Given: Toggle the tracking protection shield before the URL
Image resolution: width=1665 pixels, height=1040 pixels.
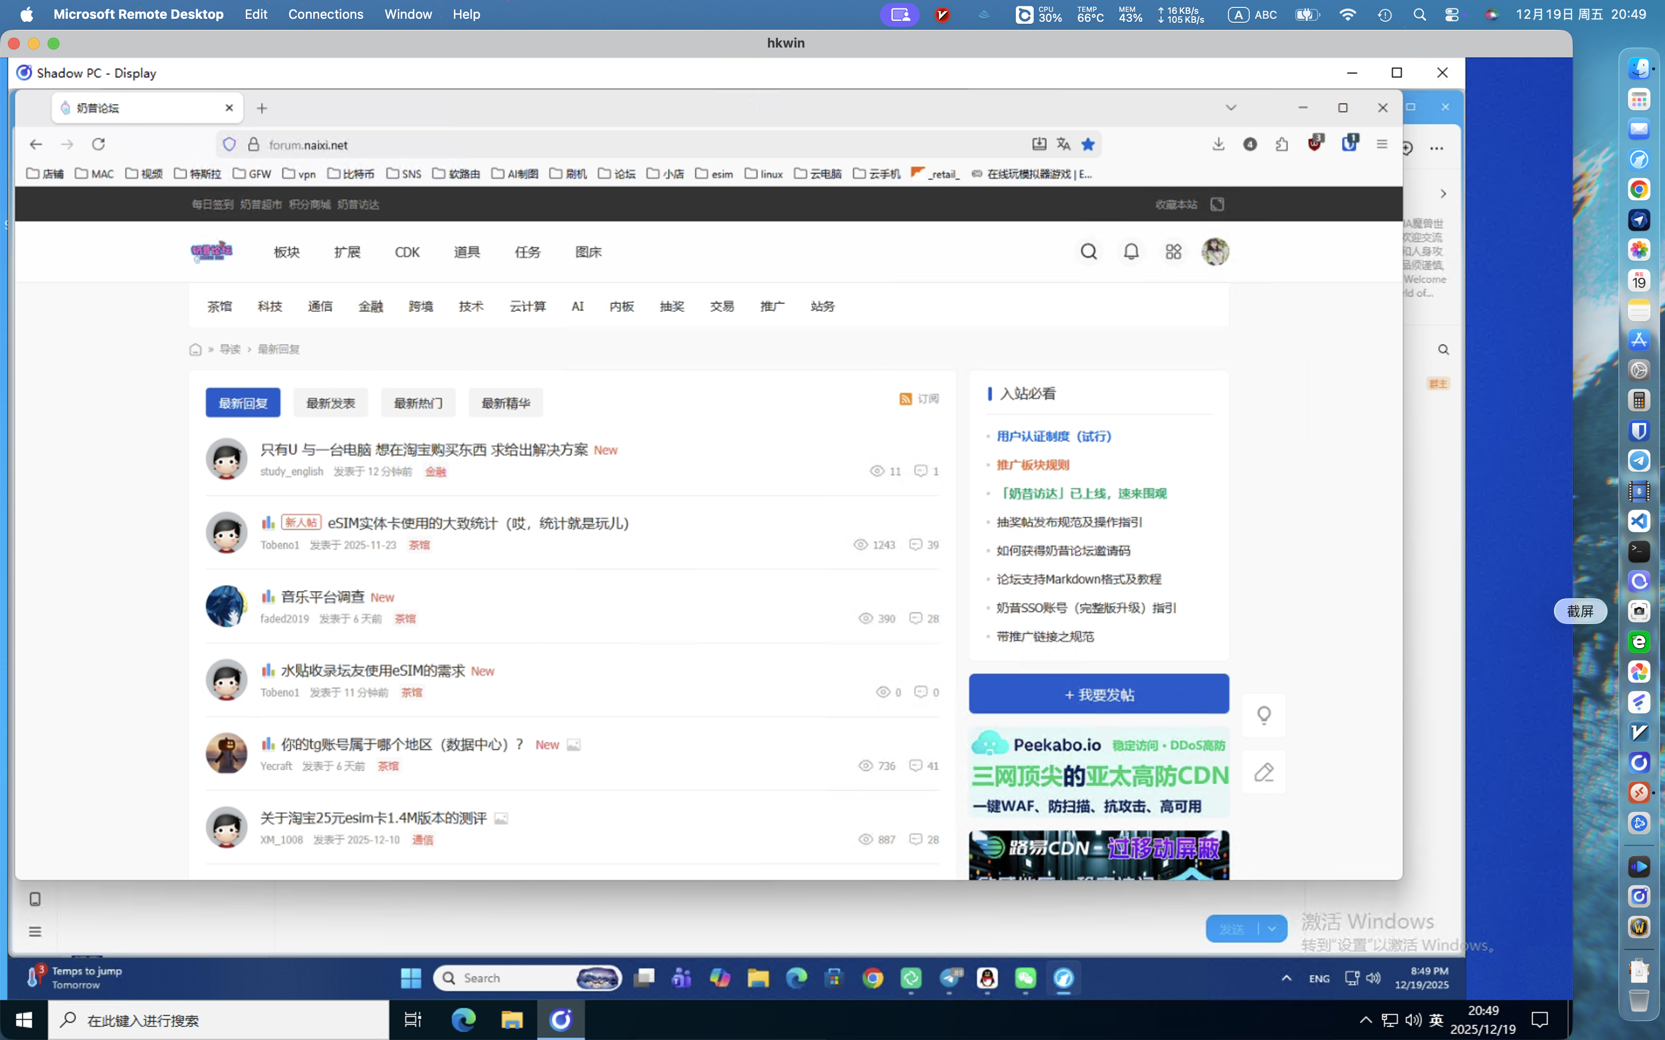Looking at the screenshot, I should click(230, 144).
